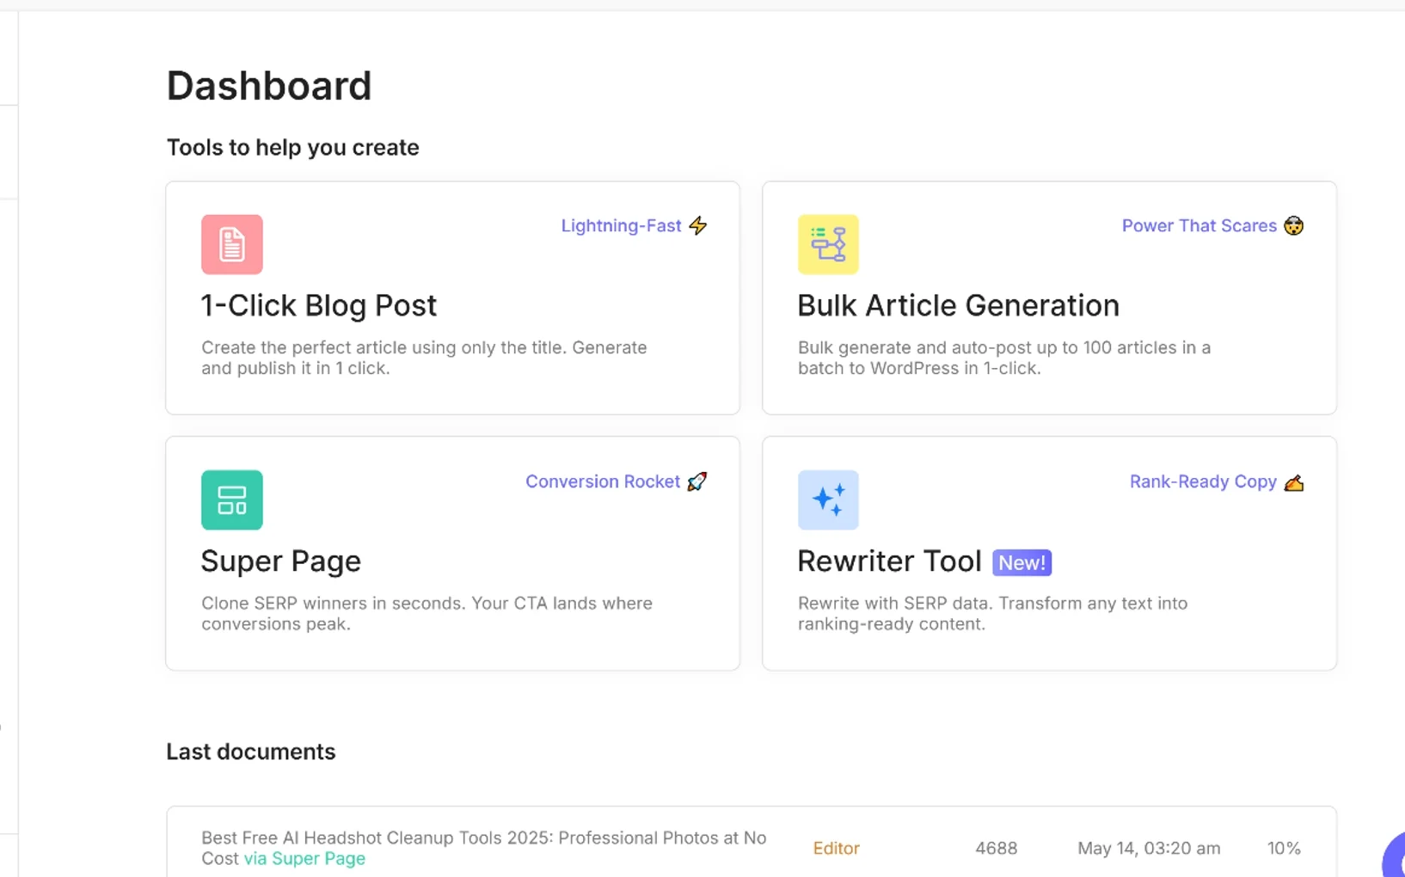
Task: Click the 'Create the perfect article' description text
Action: 424,358
